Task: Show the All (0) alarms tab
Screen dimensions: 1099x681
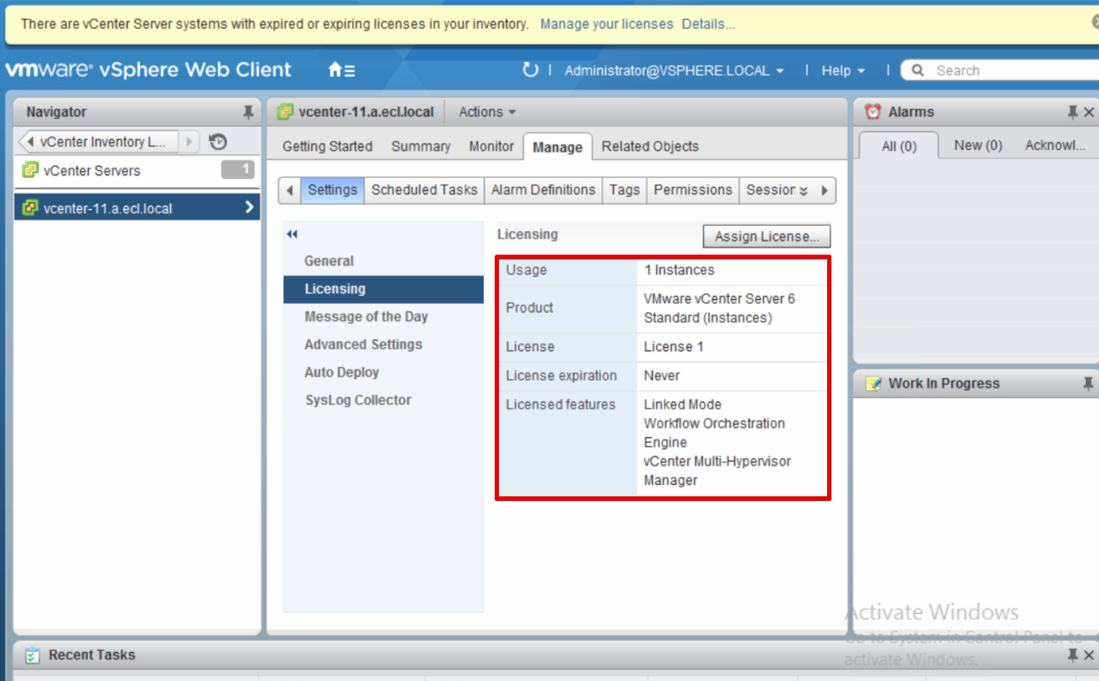Action: tap(899, 146)
